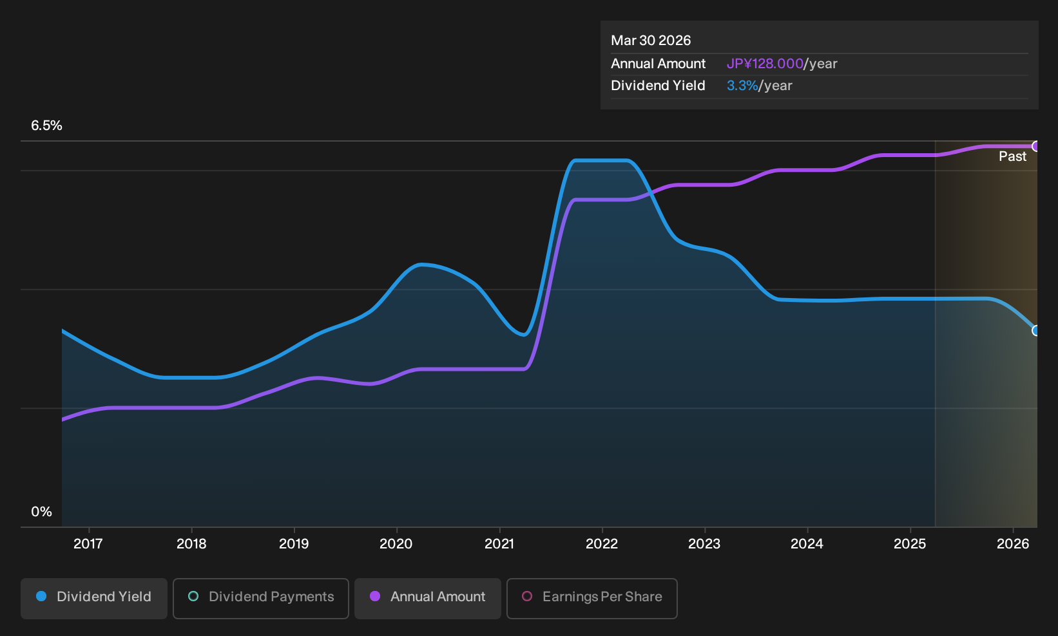Image resolution: width=1058 pixels, height=636 pixels.
Task: Click the 2026 x-axis label
Action: tap(1013, 544)
